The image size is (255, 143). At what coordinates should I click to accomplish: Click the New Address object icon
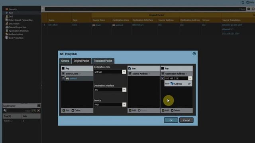(x=172, y=84)
